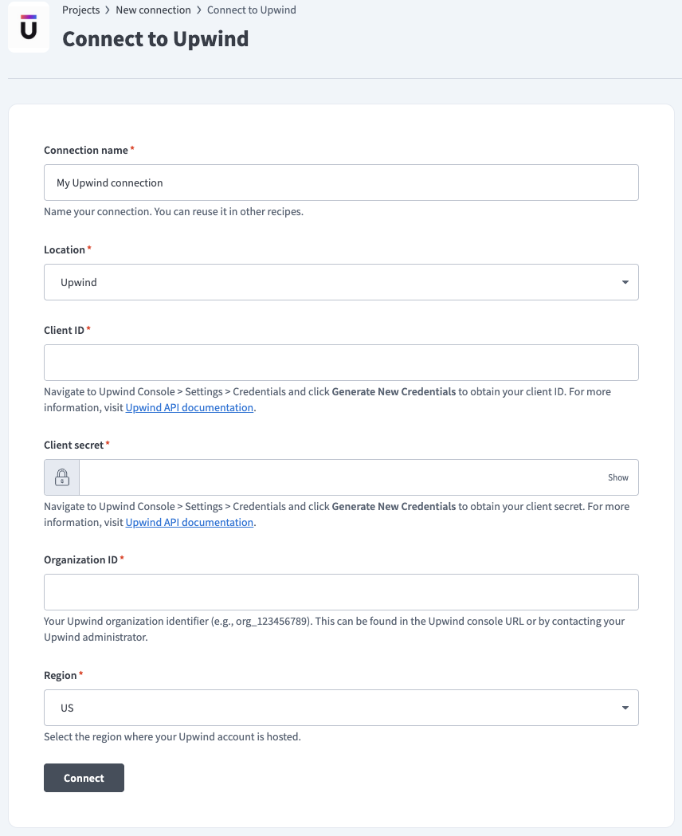This screenshot has width=682, height=836.
Task: Select the Organization ID input field
Action: (341, 592)
